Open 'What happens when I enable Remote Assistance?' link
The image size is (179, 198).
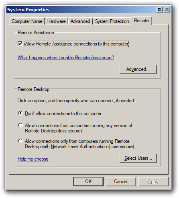(x=66, y=58)
